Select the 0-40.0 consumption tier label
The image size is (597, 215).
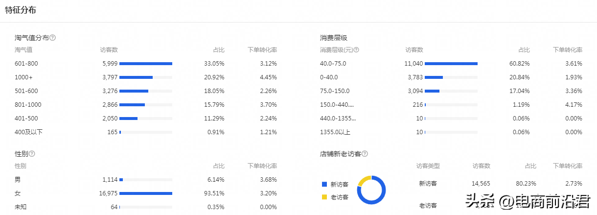pos(329,77)
